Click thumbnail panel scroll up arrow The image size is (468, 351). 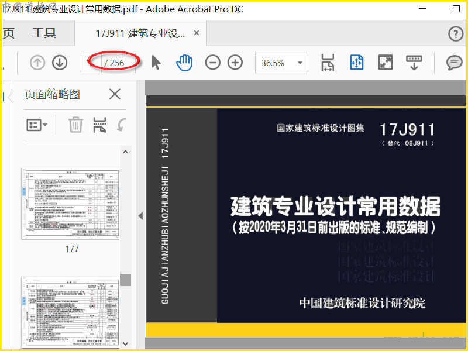[x=126, y=152]
